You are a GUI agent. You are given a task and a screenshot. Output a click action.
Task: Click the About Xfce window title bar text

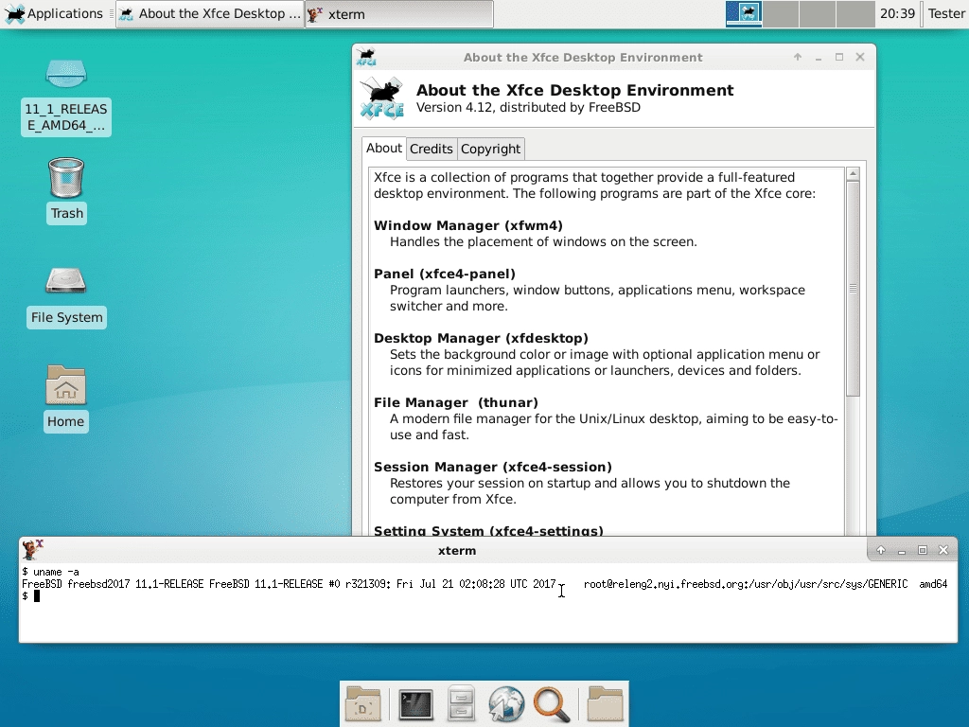coord(583,58)
